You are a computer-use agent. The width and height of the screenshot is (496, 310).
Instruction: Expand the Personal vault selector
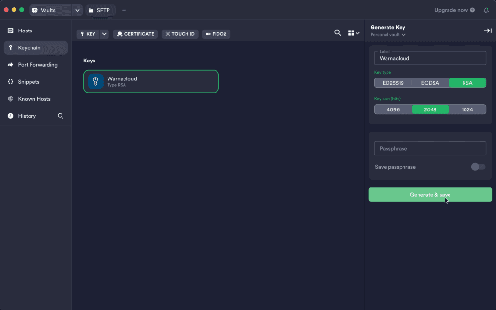pos(388,35)
